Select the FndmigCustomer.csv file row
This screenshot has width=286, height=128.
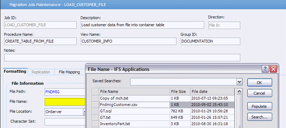163,105
